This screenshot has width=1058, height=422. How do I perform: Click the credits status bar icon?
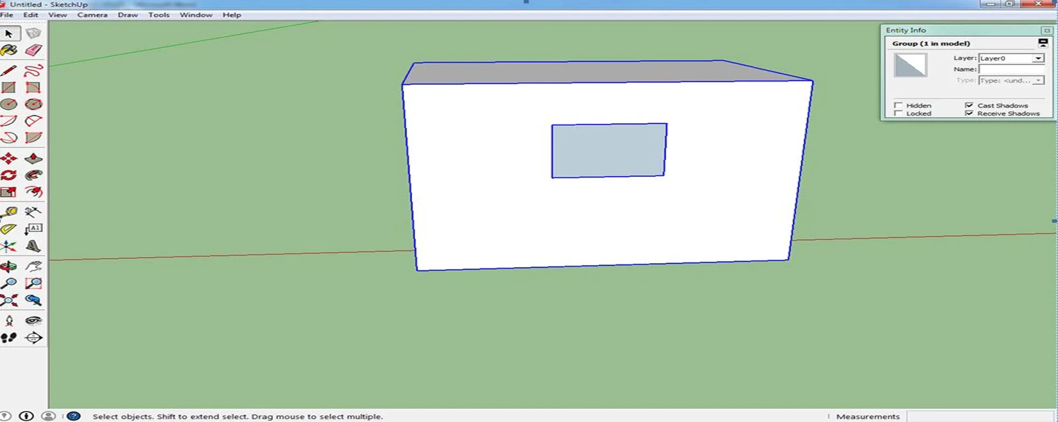(x=26, y=416)
